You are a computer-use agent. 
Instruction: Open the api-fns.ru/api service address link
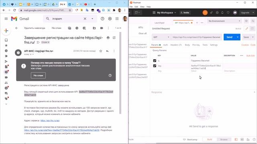point(50,120)
